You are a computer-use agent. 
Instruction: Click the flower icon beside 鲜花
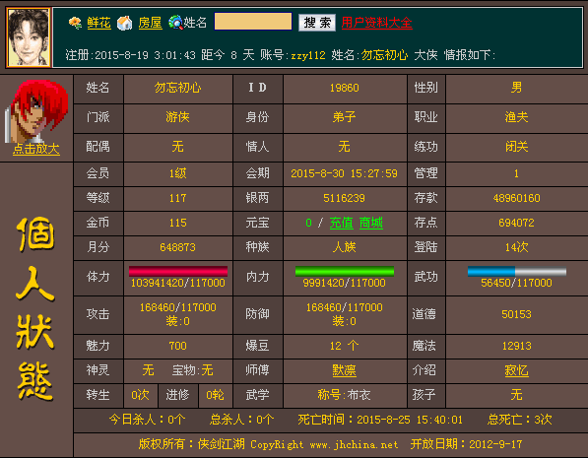click(x=76, y=23)
